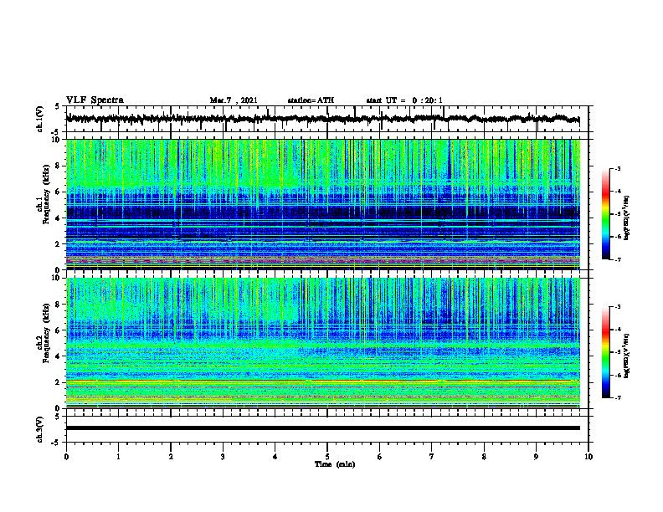Click inside the ch.2 spectrogram panel
The image size is (663, 512).
[x=322, y=343]
